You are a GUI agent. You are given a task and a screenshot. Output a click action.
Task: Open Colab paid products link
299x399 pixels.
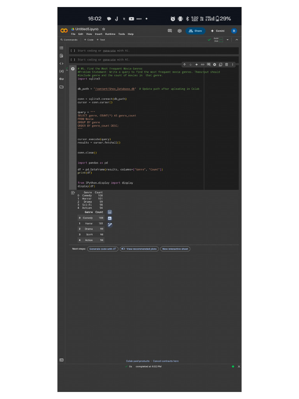point(138,361)
